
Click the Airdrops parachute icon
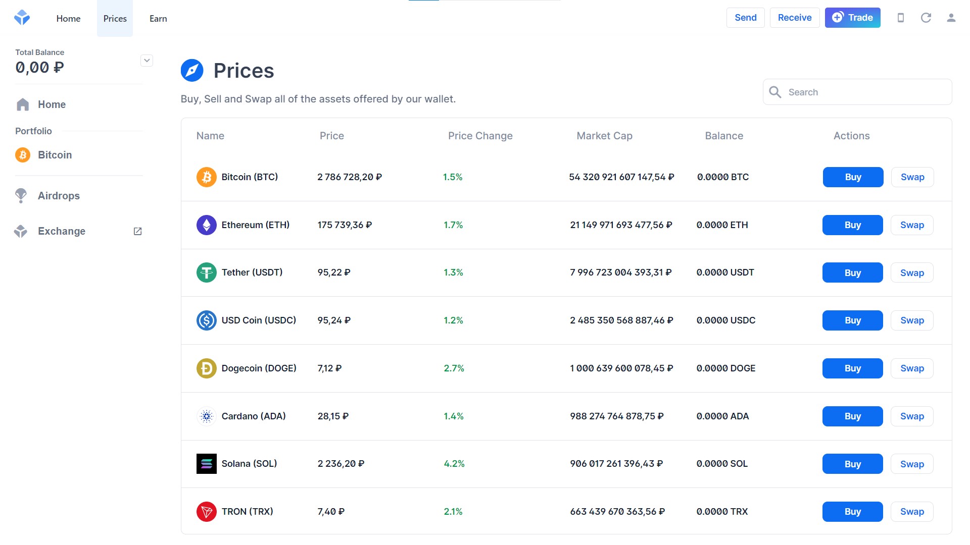pos(21,196)
